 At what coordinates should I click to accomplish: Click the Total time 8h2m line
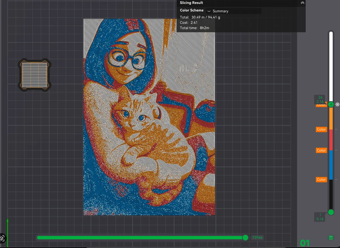pyautogui.click(x=195, y=28)
